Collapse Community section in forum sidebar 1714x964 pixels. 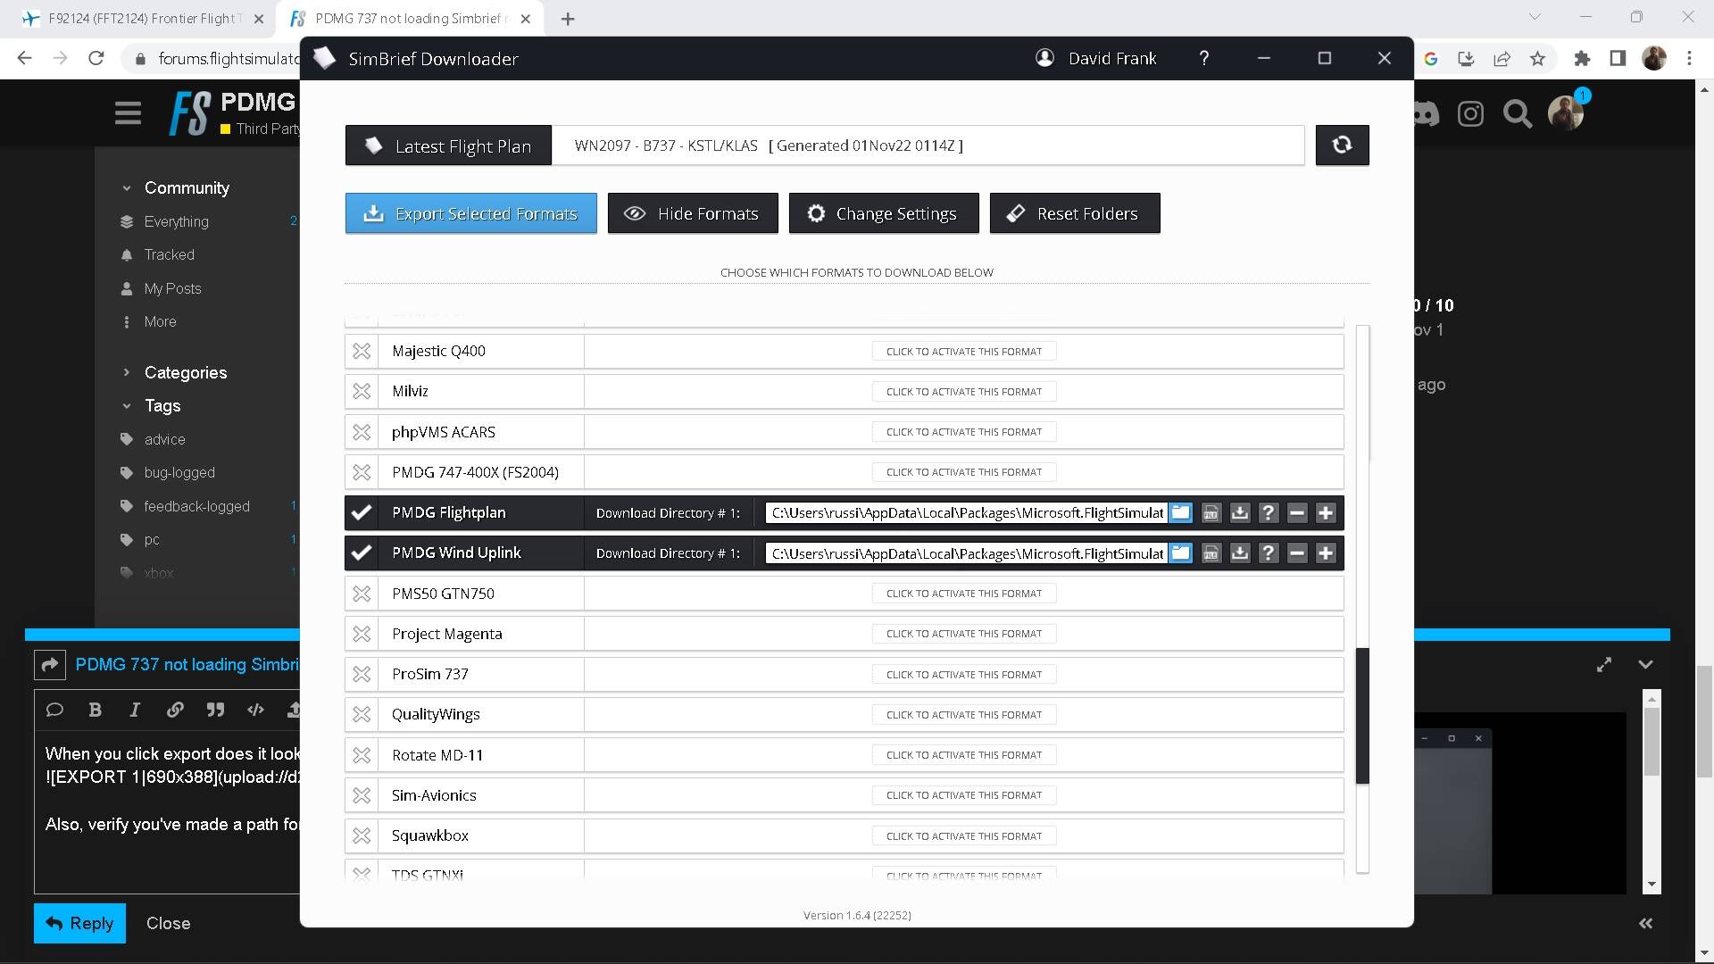[127, 187]
